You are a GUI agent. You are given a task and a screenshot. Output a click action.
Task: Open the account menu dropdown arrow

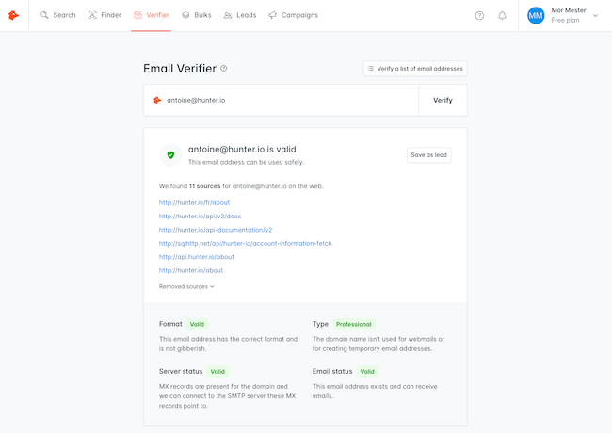coord(595,16)
